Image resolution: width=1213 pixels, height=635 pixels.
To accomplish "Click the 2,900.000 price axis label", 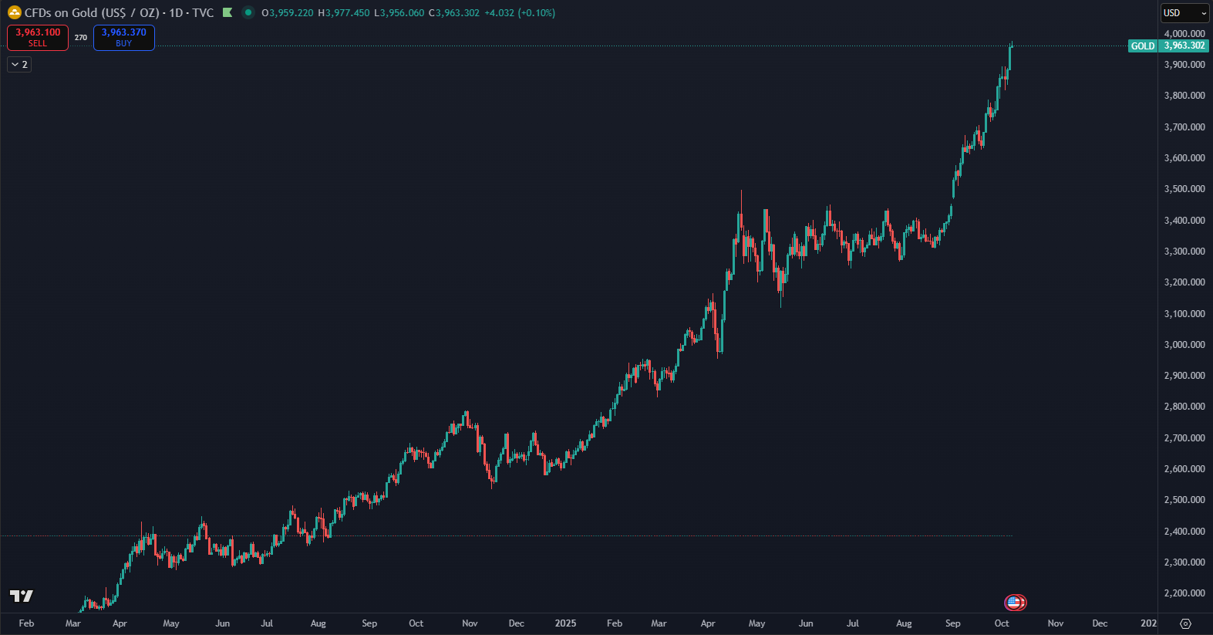I will [x=1184, y=376].
